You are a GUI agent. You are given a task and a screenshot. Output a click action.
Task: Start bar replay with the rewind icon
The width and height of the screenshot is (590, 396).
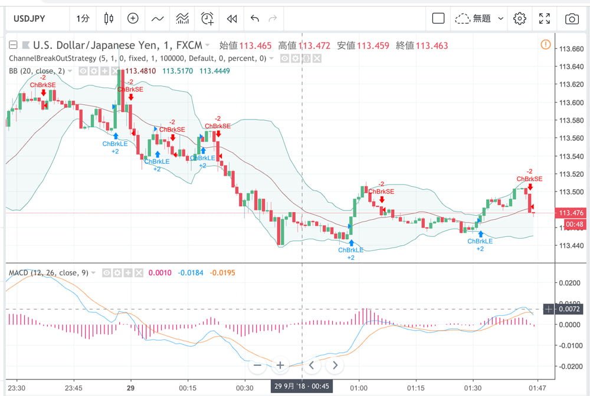click(x=232, y=18)
